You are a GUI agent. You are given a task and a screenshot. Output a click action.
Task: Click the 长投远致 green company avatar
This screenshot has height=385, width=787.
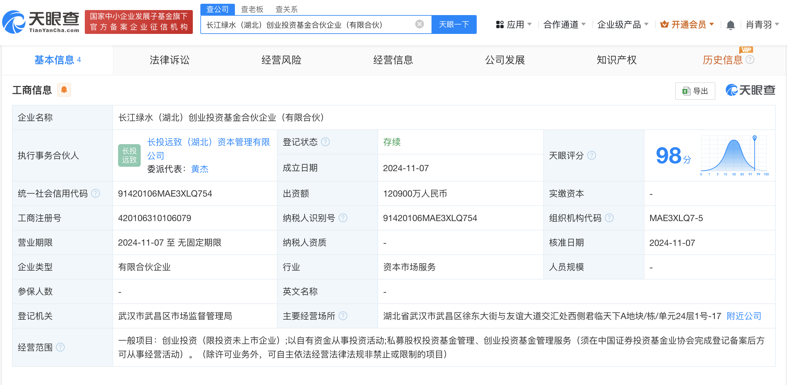click(129, 155)
